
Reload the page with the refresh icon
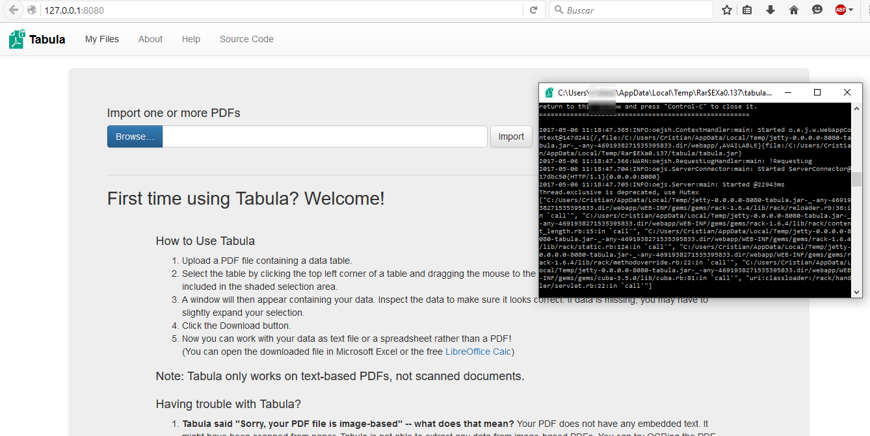pyautogui.click(x=533, y=10)
